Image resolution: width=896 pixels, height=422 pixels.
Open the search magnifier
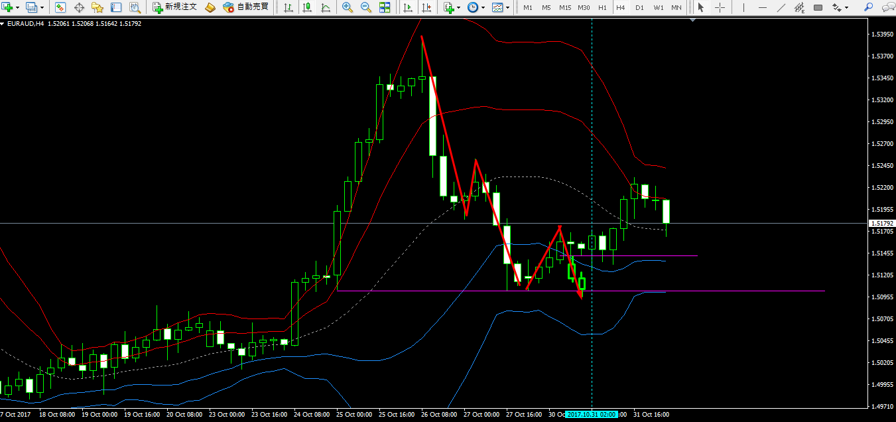point(868,8)
